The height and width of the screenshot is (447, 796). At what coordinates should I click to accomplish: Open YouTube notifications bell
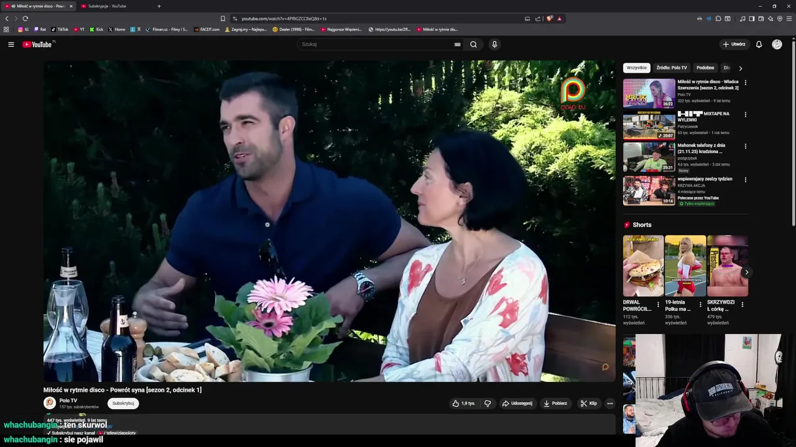[759, 44]
